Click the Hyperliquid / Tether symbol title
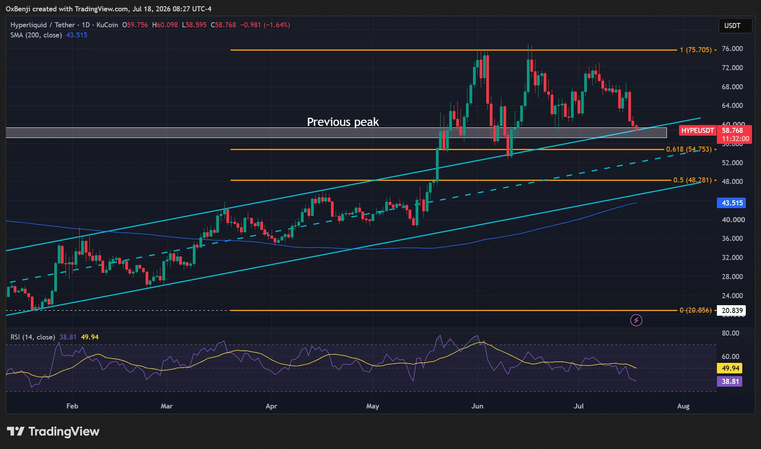 click(x=43, y=25)
